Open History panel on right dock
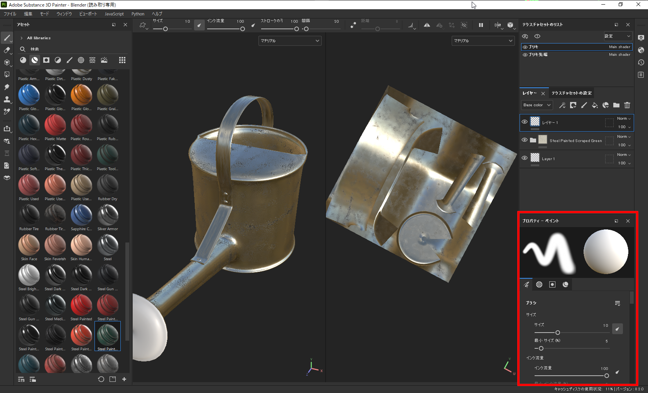Image resolution: width=648 pixels, height=393 pixels. coord(641,62)
